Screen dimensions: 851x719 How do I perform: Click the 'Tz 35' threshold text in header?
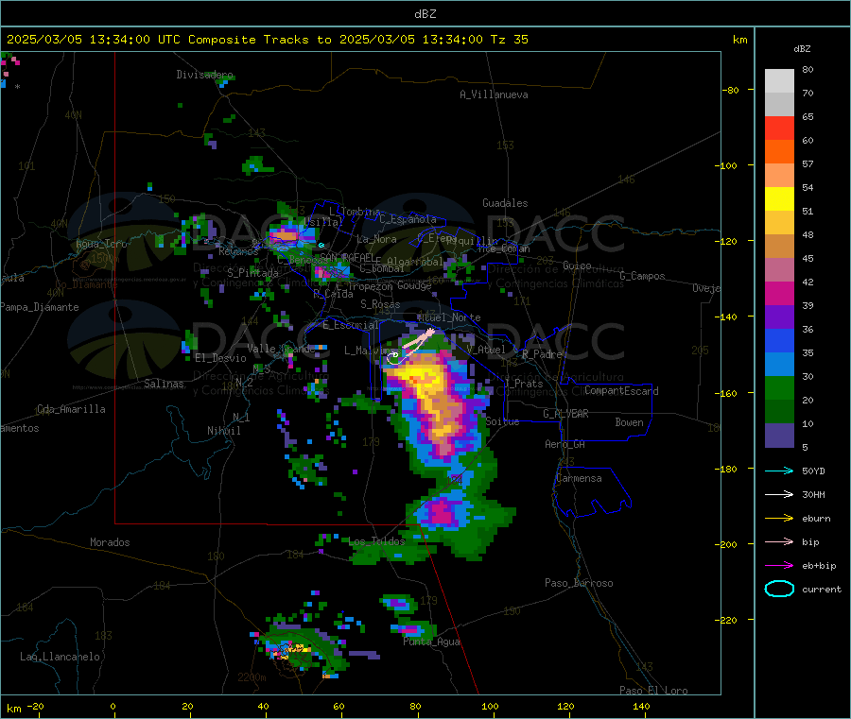click(509, 40)
